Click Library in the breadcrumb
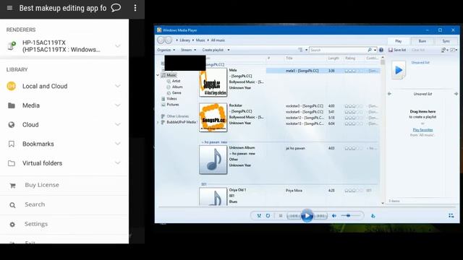 (x=185, y=40)
